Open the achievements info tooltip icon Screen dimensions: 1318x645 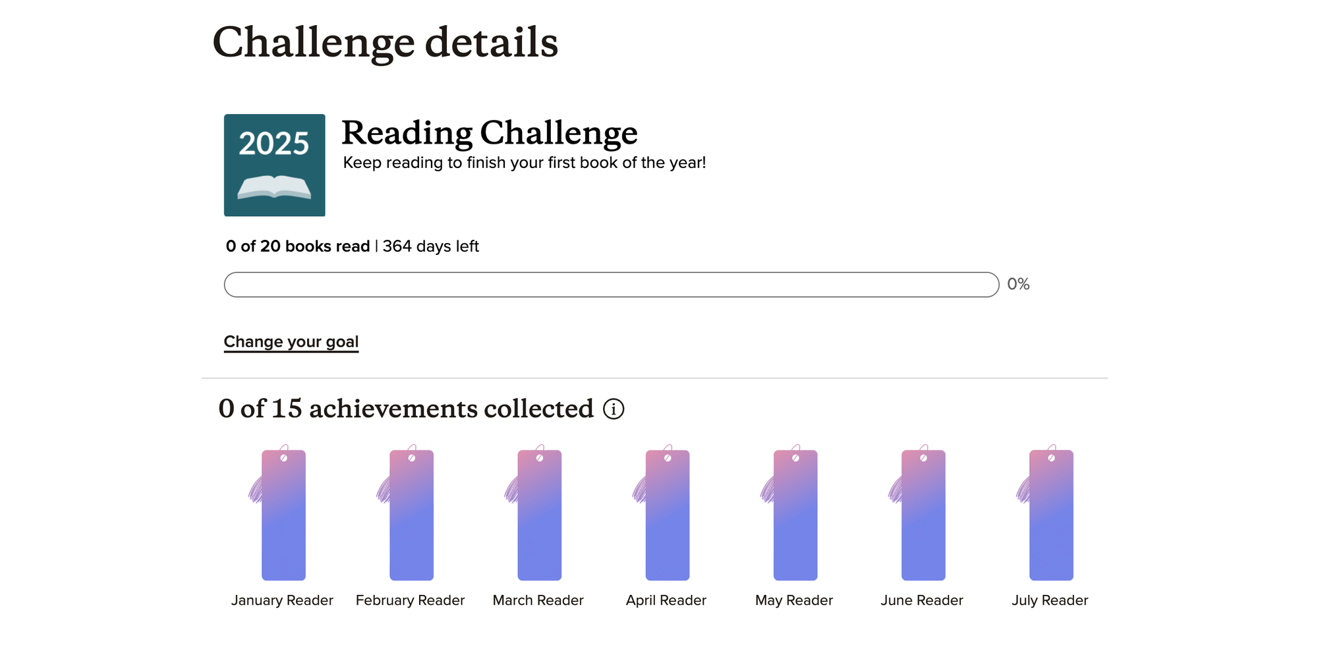point(613,410)
